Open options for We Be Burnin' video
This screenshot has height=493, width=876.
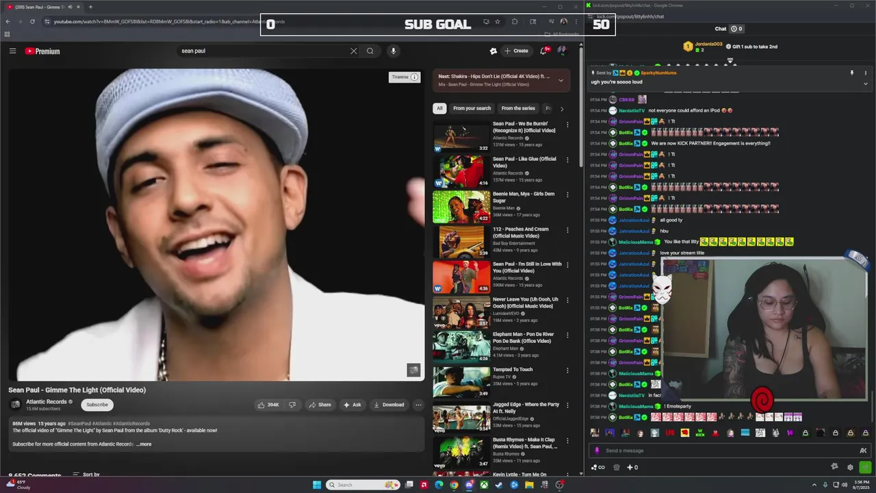pos(567,125)
